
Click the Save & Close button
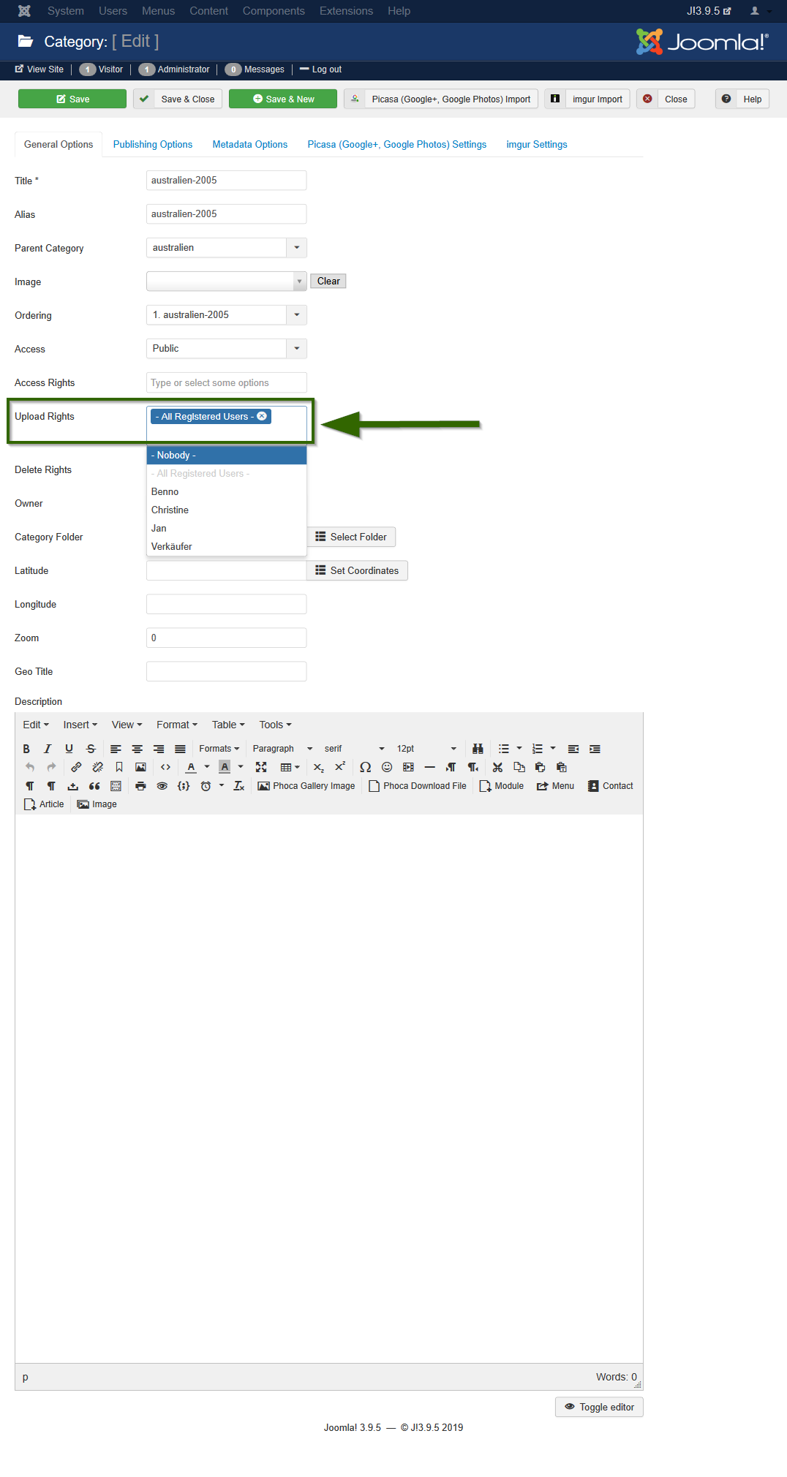pyautogui.click(x=178, y=99)
